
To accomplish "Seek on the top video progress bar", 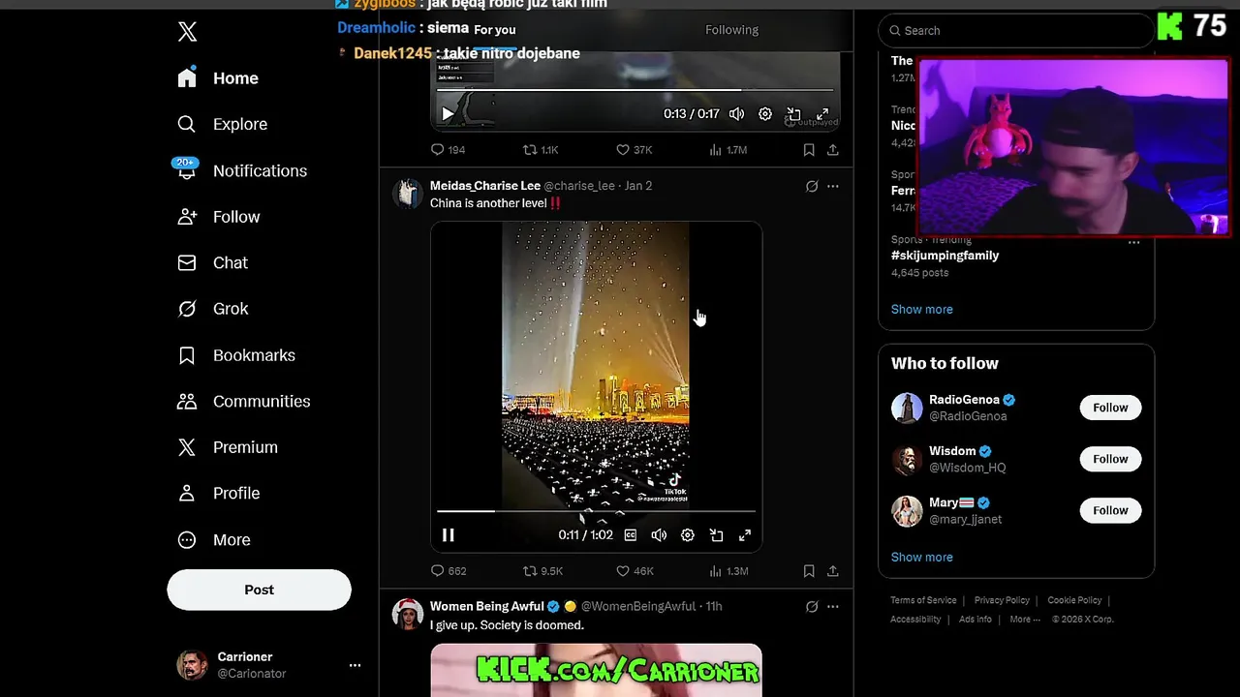I will (635, 90).
